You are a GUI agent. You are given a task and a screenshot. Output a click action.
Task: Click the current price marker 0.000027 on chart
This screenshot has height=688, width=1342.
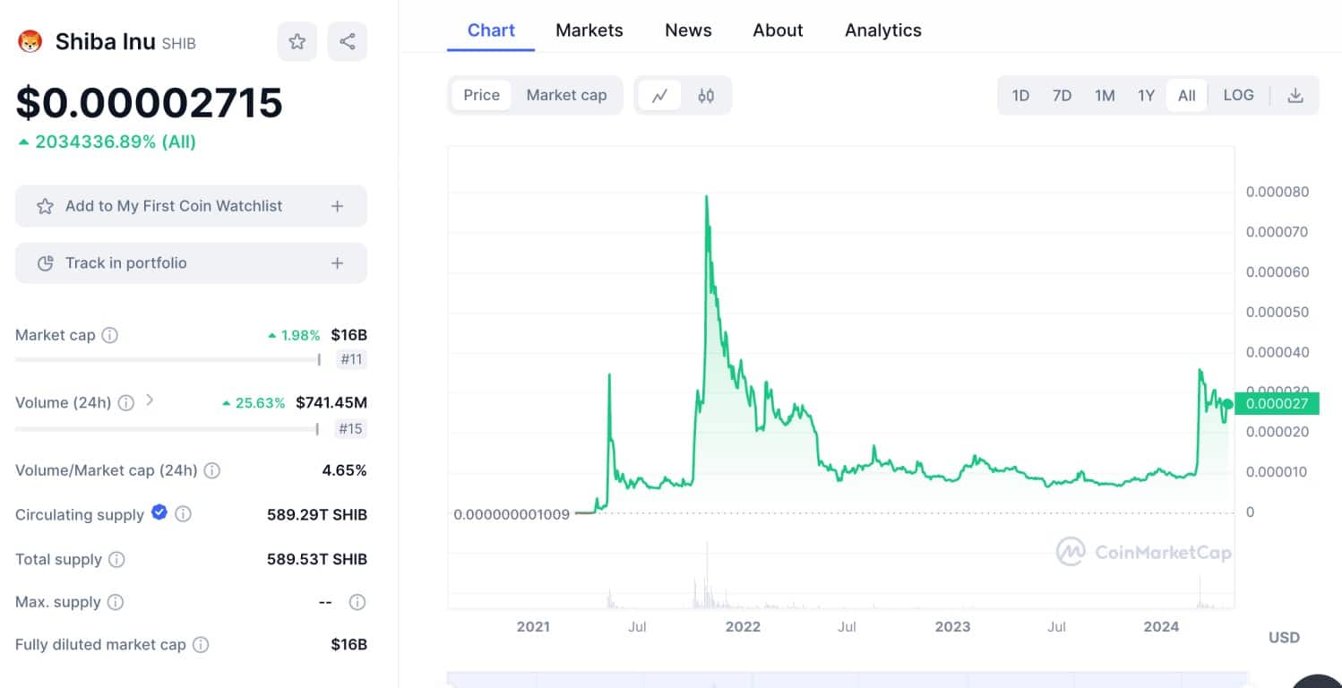(x=1277, y=404)
